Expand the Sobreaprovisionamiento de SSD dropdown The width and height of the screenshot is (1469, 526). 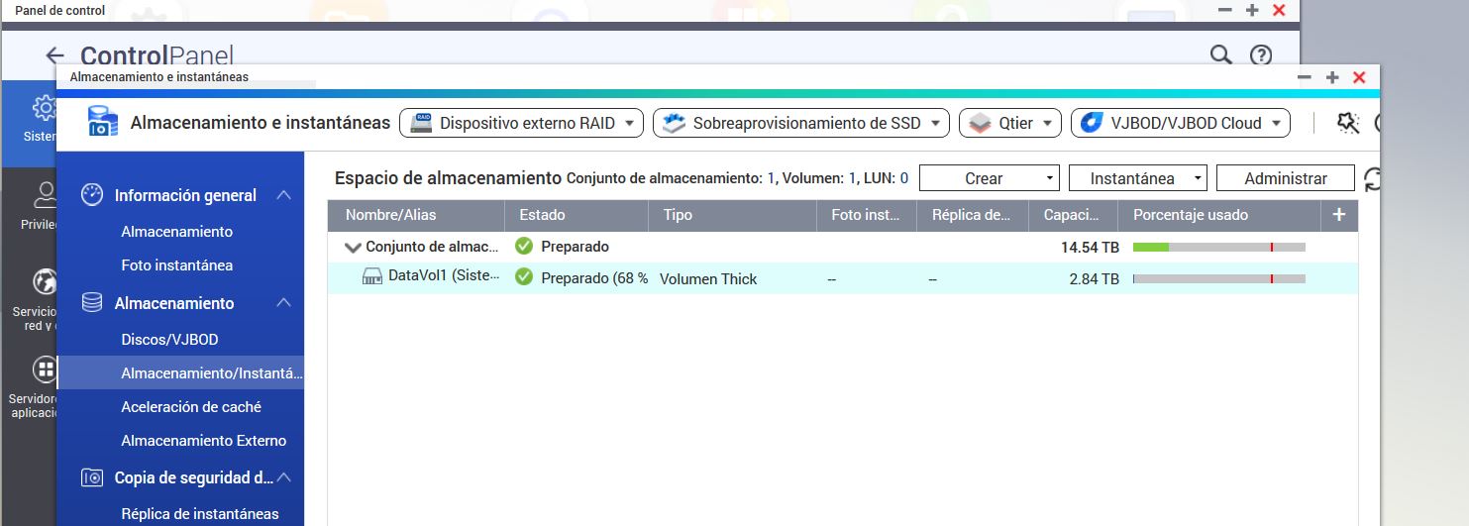pyautogui.click(x=800, y=124)
